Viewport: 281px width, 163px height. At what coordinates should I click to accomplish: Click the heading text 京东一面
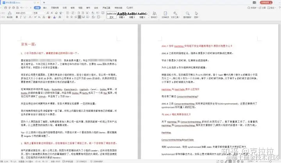28,44
